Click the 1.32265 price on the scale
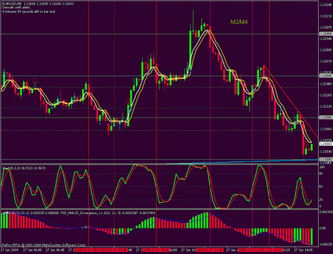This screenshot has height=254, width=333. pos(326,95)
